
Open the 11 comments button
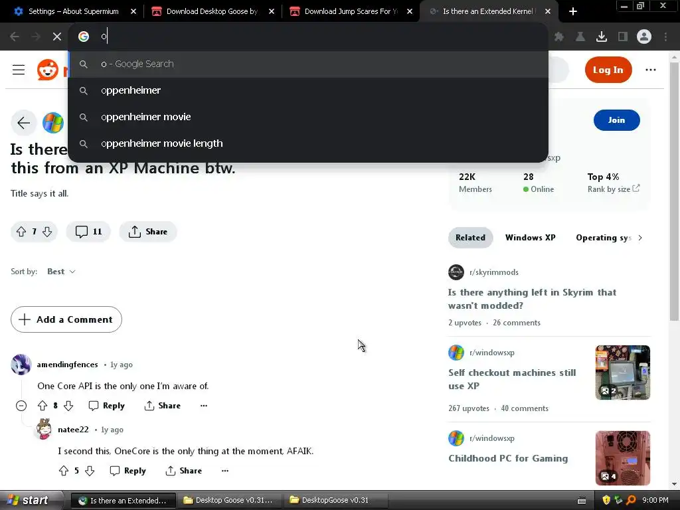click(88, 232)
